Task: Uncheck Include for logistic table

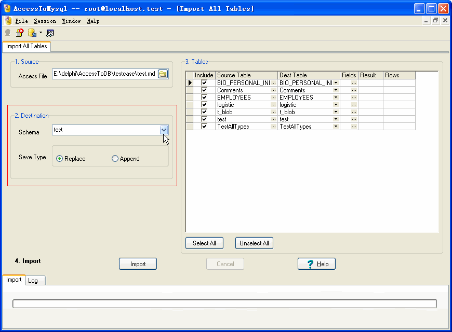Action: (204, 104)
